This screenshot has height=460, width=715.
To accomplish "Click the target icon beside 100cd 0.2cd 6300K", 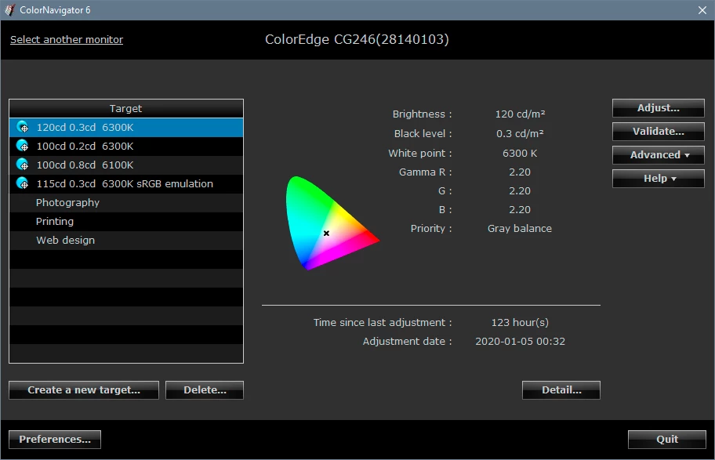I will (x=22, y=146).
